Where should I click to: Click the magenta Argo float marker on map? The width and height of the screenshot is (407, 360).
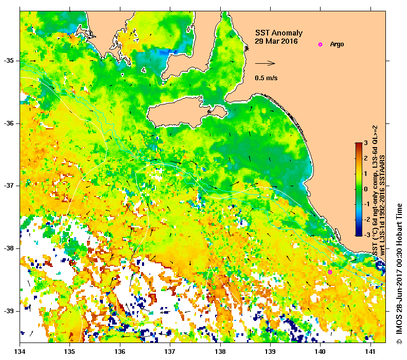[330, 272]
